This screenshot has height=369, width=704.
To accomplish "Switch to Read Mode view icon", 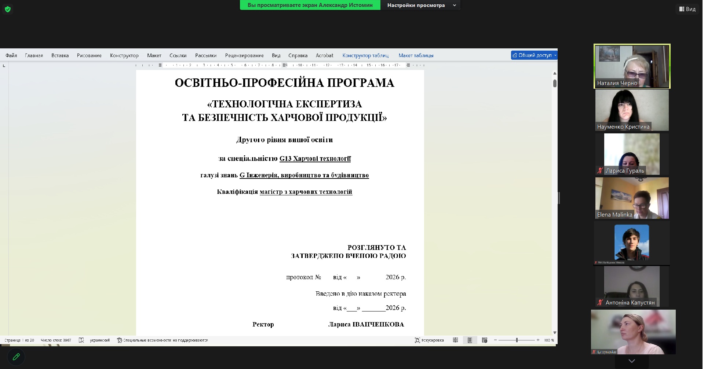I will pyautogui.click(x=455, y=340).
